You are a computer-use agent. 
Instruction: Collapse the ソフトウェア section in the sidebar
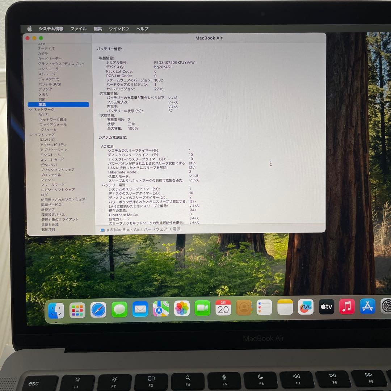click(x=31, y=135)
